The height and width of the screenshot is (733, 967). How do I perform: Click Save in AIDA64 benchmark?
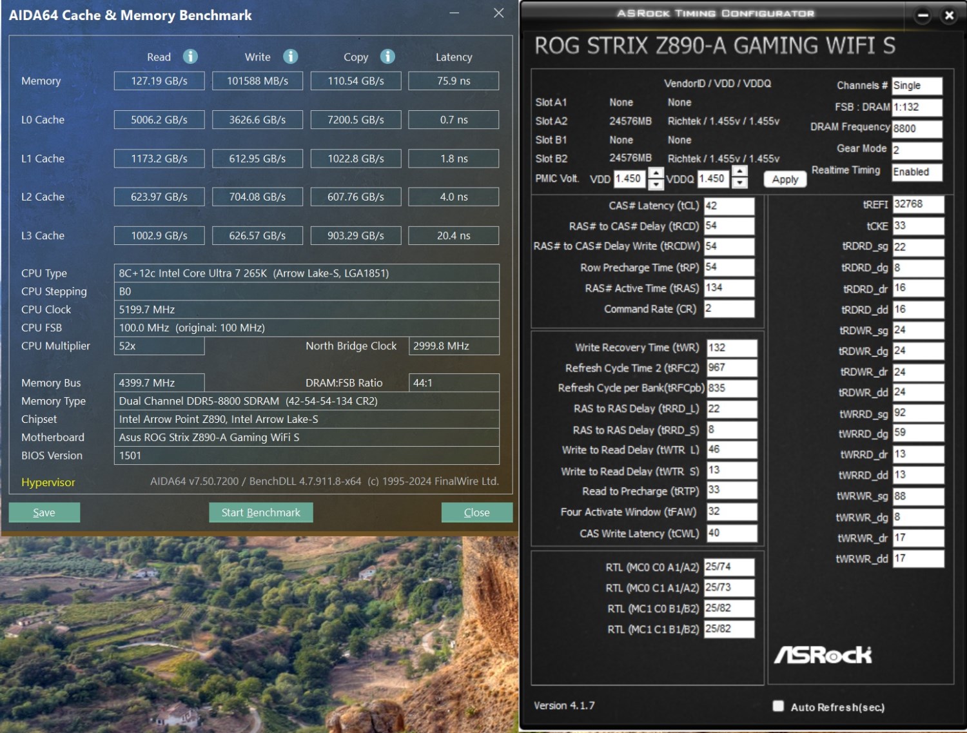(x=44, y=513)
